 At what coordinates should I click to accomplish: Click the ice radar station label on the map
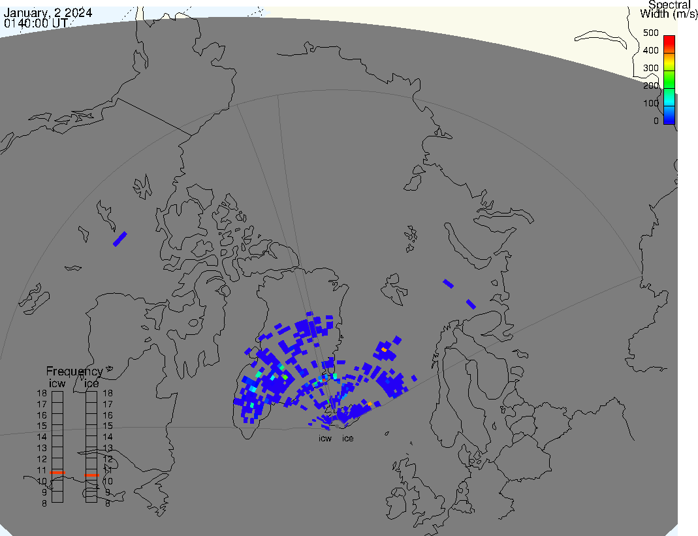(x=348, y=438)
